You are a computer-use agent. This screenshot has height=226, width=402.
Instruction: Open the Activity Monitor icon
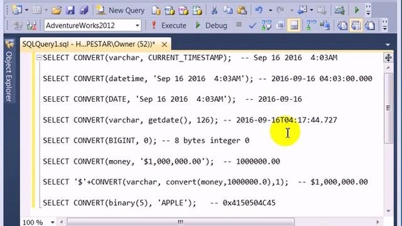click(339, 10)
